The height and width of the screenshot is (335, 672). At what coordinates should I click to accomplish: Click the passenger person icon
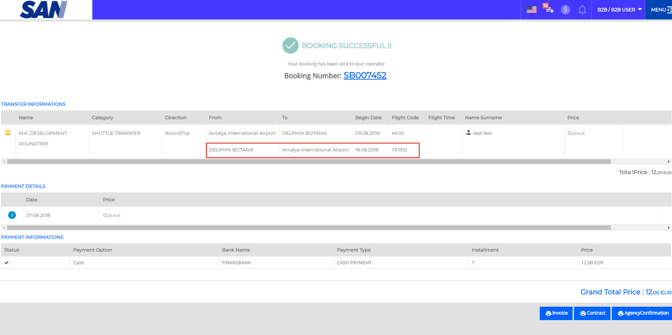468,133
